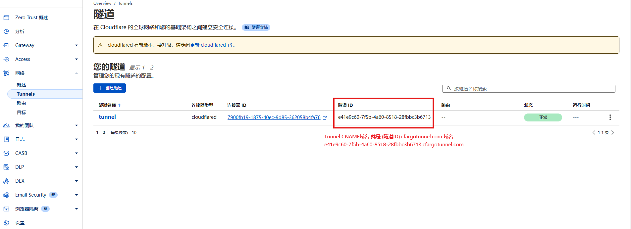Collapse the 网络 menu arrow
The image size is (631, 229).
(77, 73)
